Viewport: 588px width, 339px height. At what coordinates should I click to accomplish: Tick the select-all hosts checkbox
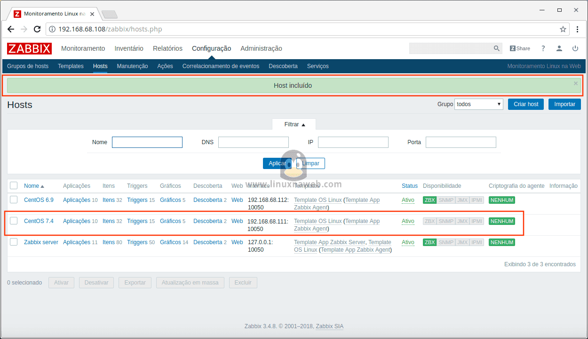(x=14, y=185)
